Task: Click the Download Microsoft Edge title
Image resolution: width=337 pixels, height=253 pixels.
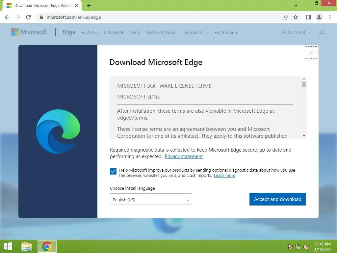Action: pyautogui.click(x=156, y=62)
